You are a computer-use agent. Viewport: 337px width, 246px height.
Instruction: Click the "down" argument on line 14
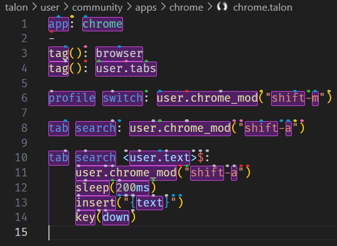click(116, 218)
